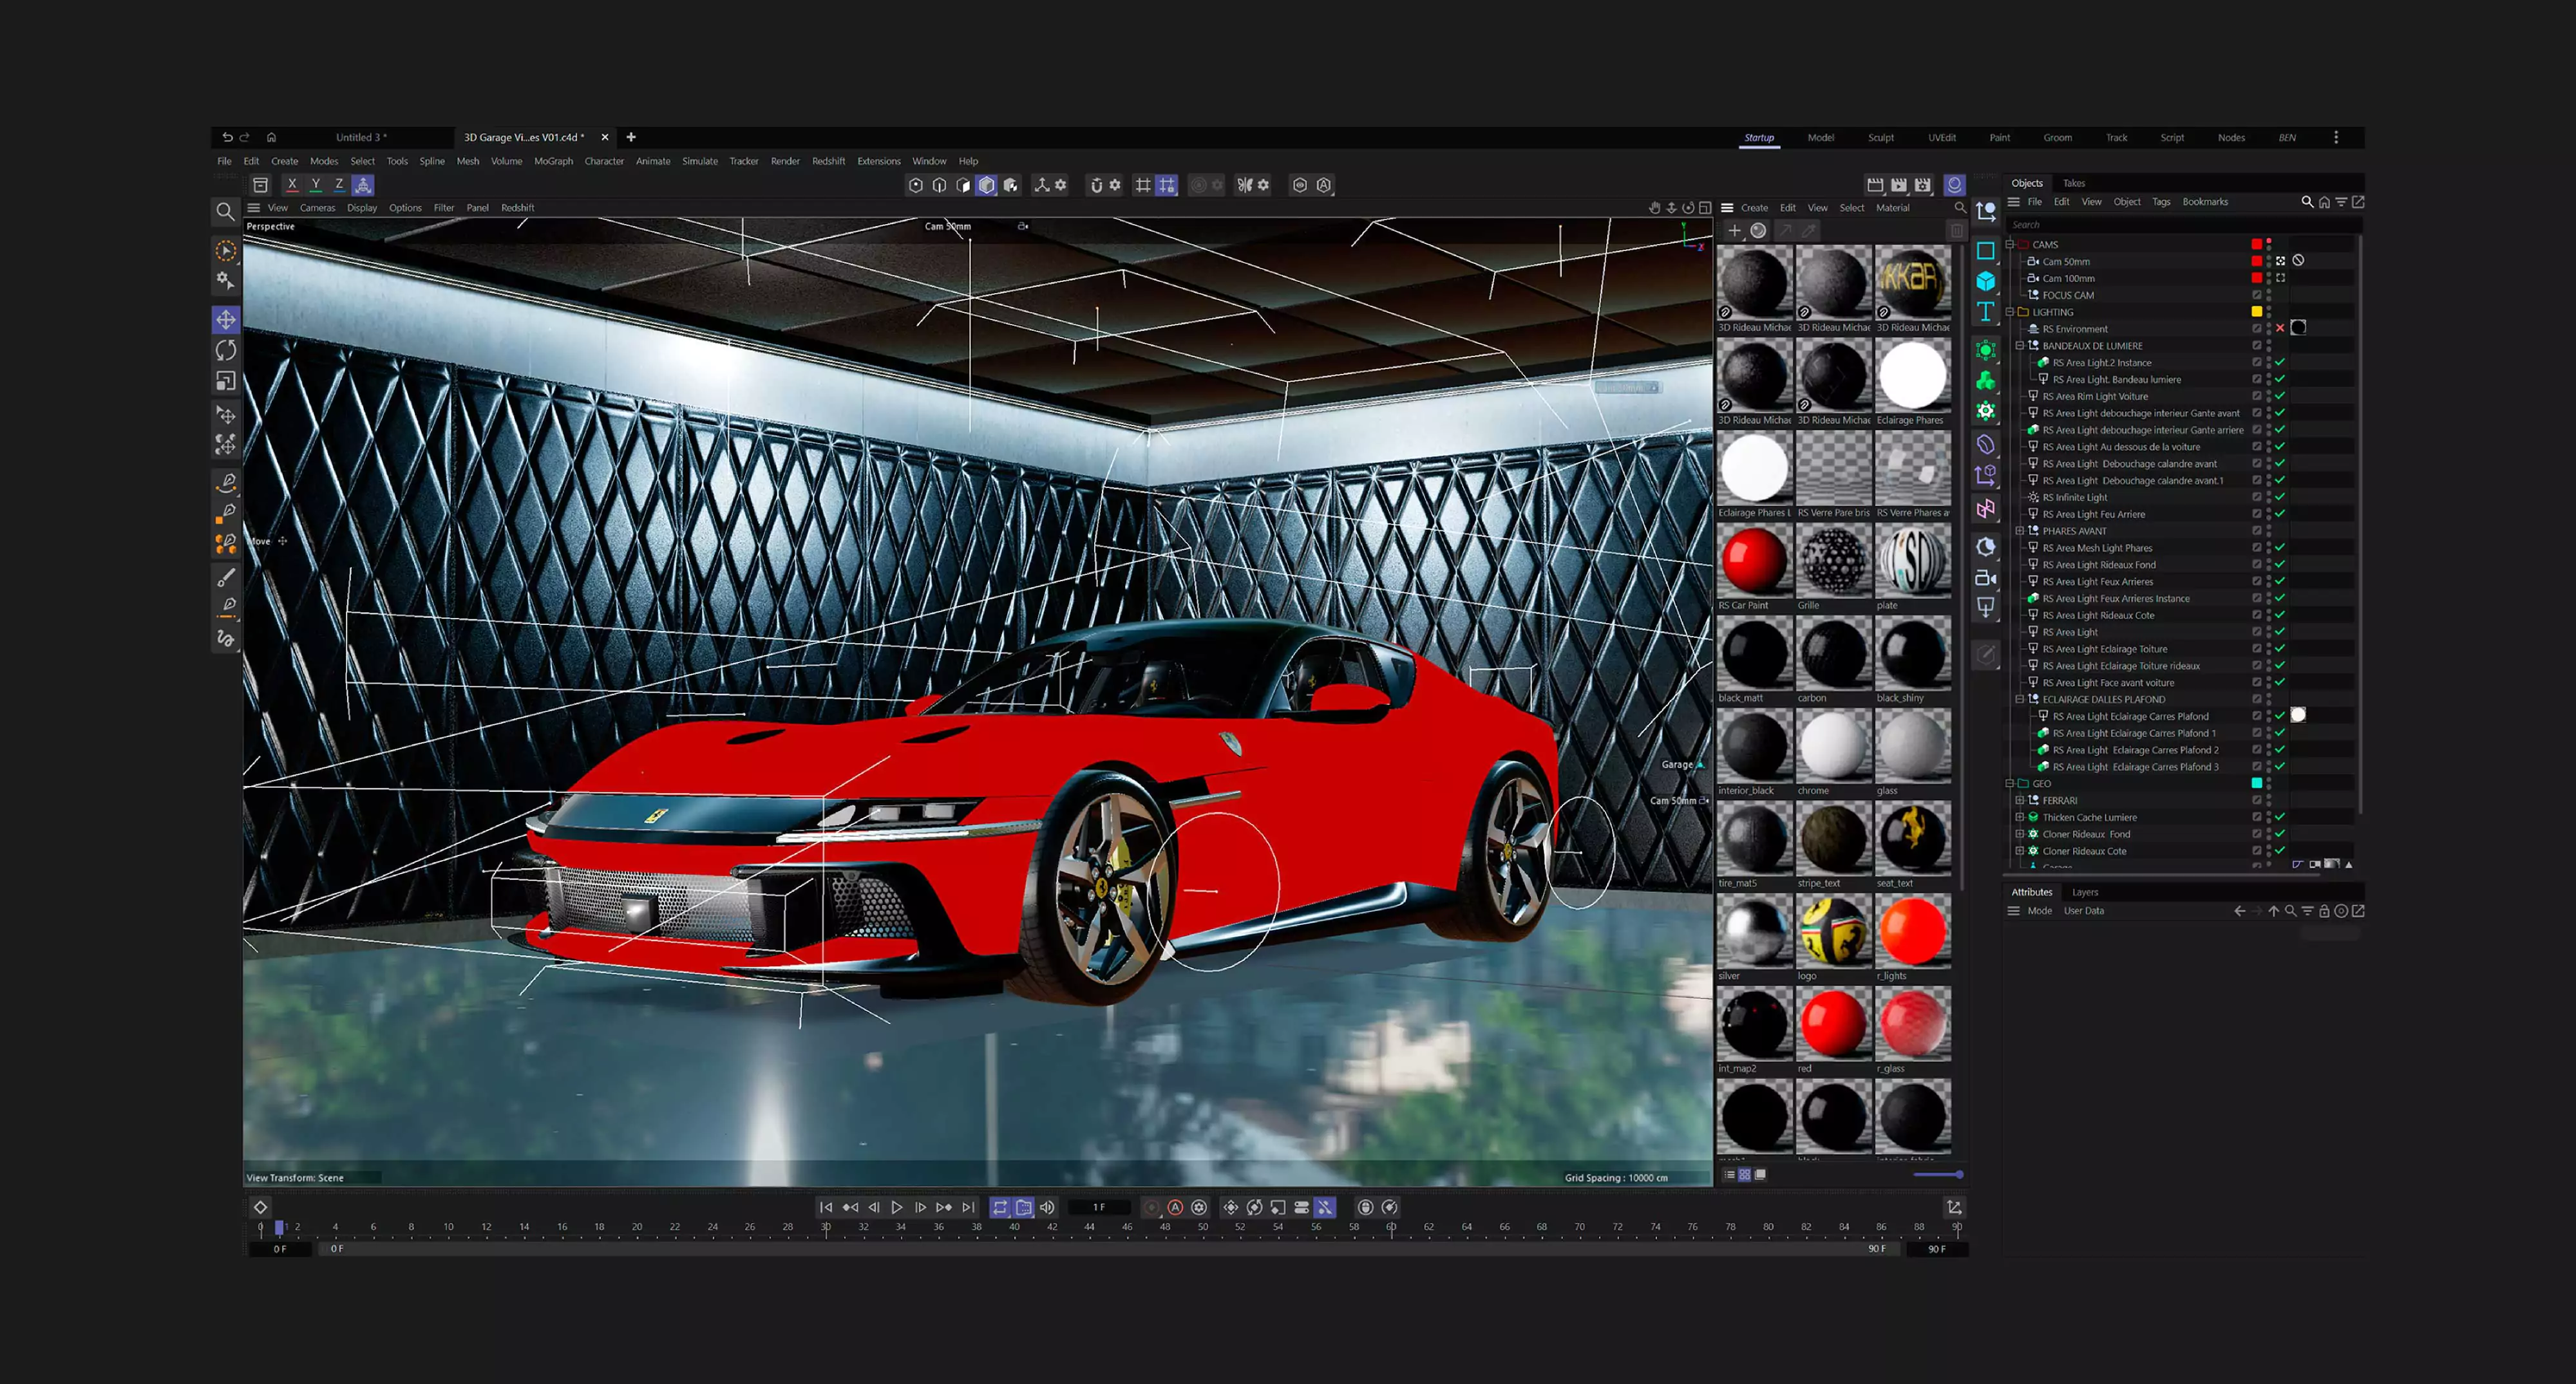Select the Rotate tool

pos(225,351)
